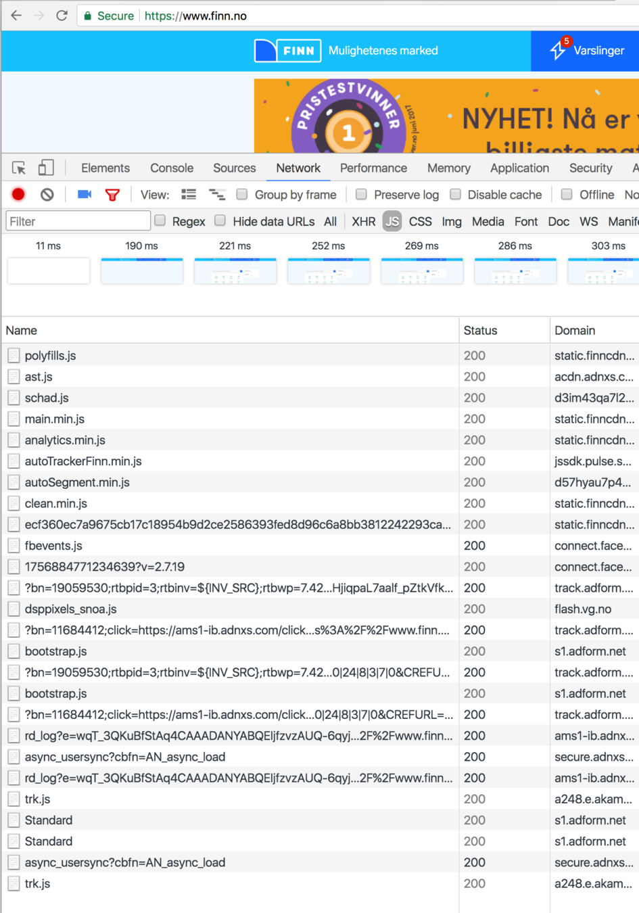The height and width of the screenshot is (913, 639).
Task: Click file icon beside clean.min.js
Action: tap(14, 503)
